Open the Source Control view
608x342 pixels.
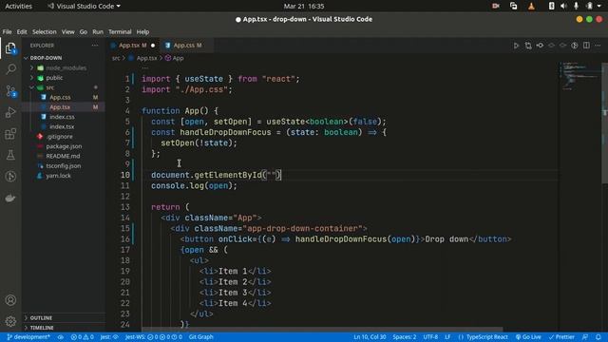click(10, 91)
